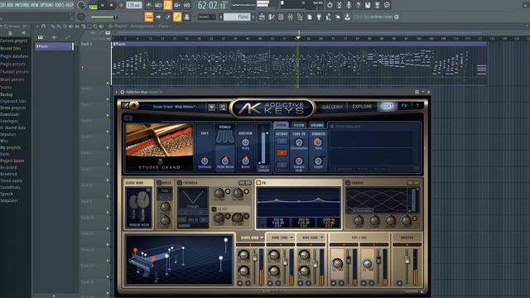Click the Addictive Keys help question mark
This screenshot has height=298, width=530.
click(x=417, y=106)
